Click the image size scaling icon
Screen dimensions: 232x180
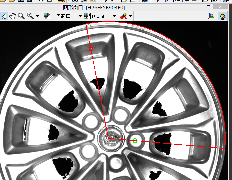(x=87, y=16)
